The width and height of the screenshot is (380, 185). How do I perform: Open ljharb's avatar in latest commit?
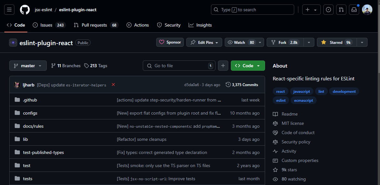click(x=17, y=85)
